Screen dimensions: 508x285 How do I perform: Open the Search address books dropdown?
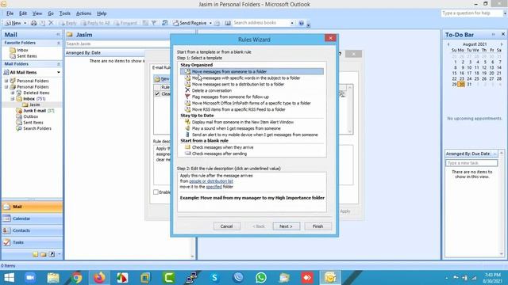tap(292, 23)
